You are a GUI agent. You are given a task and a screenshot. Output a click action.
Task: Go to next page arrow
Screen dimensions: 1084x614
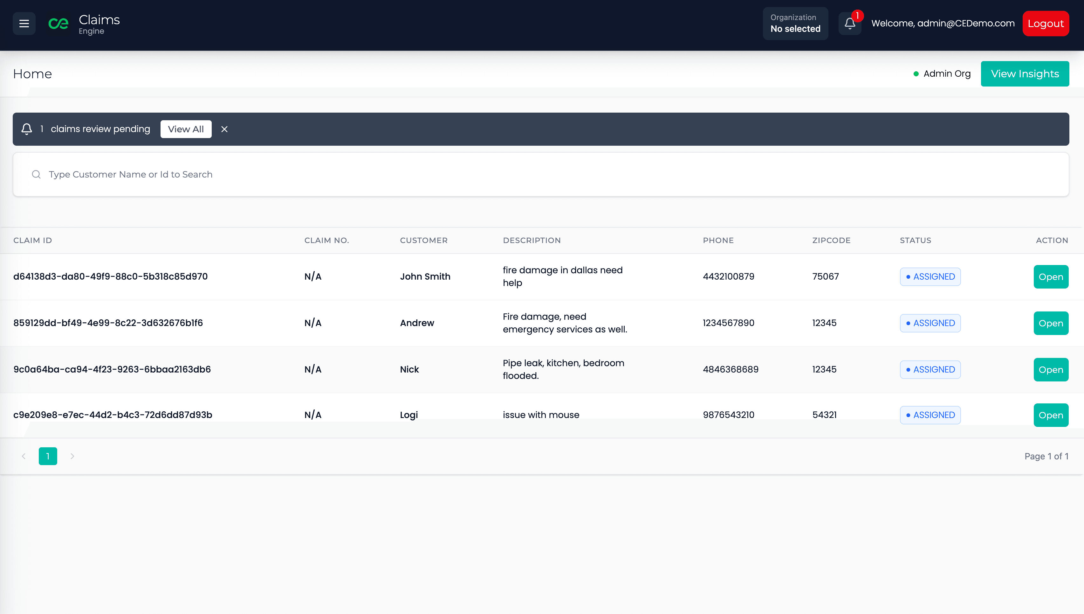click(72, 456)
